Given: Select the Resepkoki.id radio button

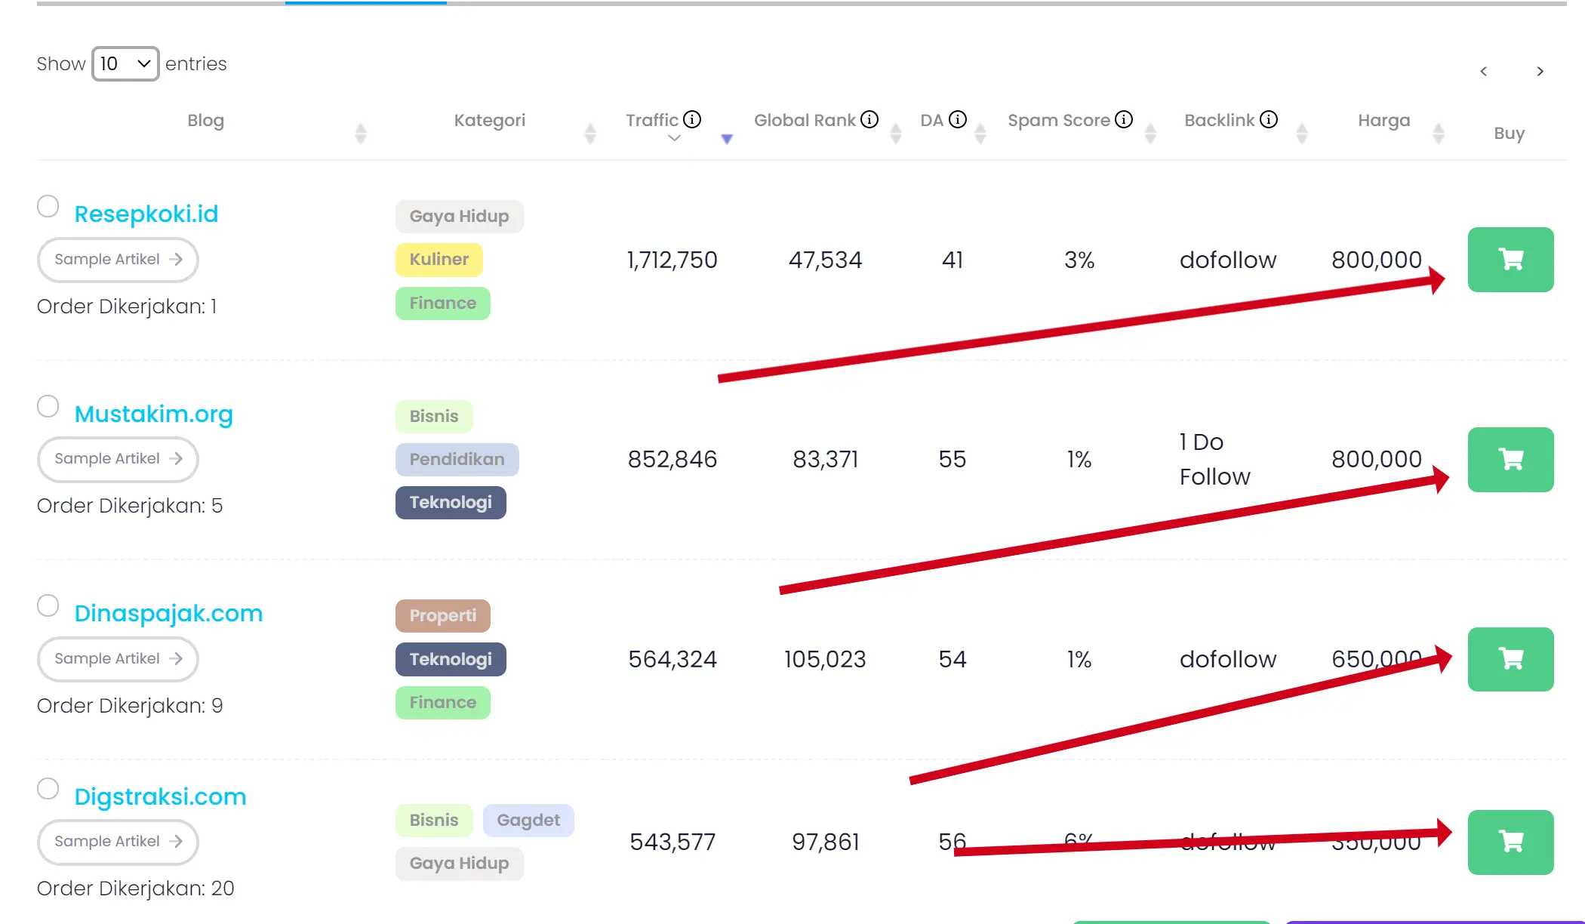Looking at the screenshot, I should pos(48,206).
